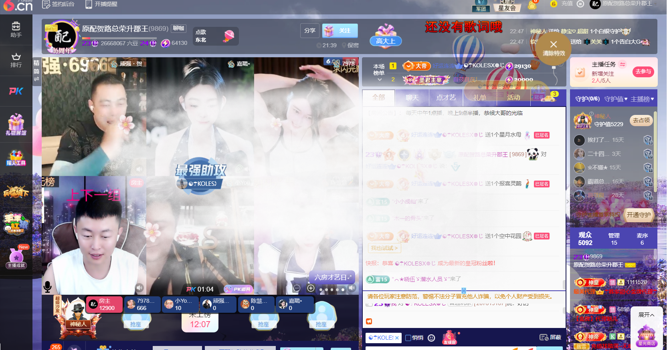Expand the 六房才艺日 panel

tap(333, 277)
